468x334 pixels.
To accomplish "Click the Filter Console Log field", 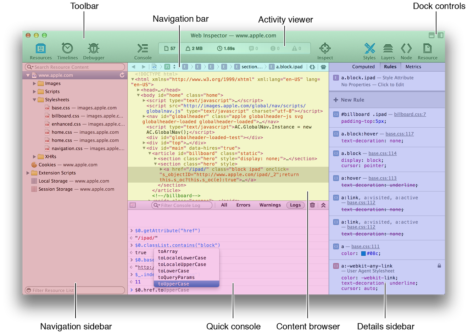I will [182, 205].
